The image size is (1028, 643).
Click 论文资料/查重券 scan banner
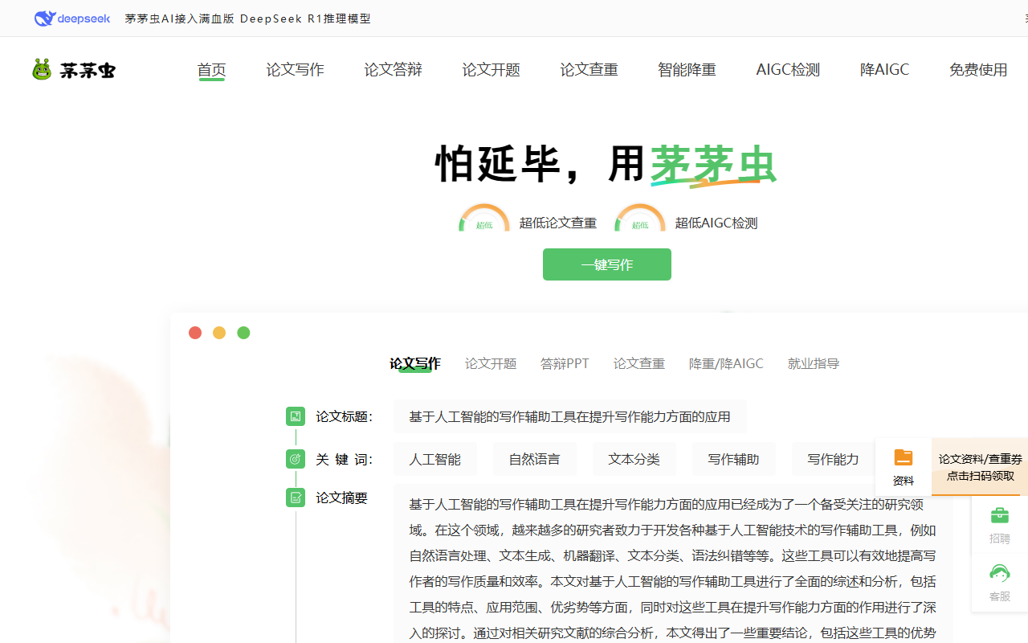(980, 467)
